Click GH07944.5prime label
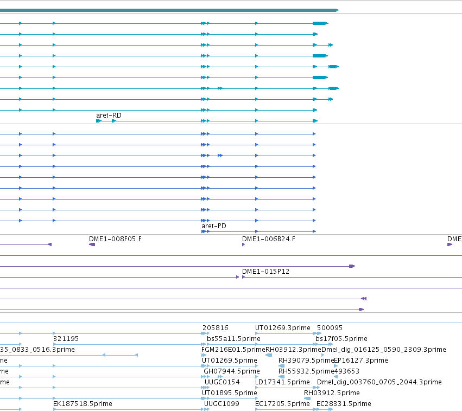The image size is (462, 412). tap(232, 371)
